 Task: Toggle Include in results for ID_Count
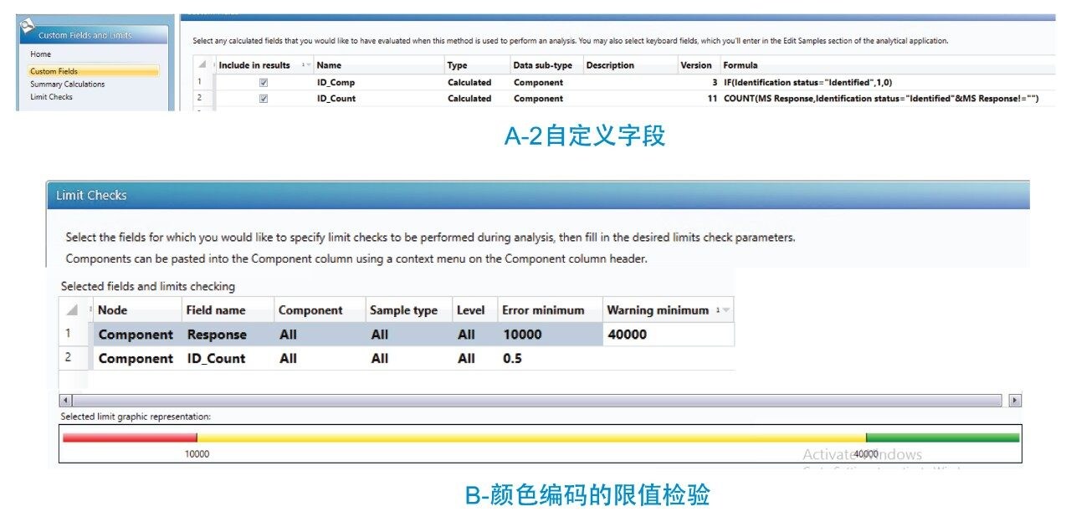(x=264, y=99)
